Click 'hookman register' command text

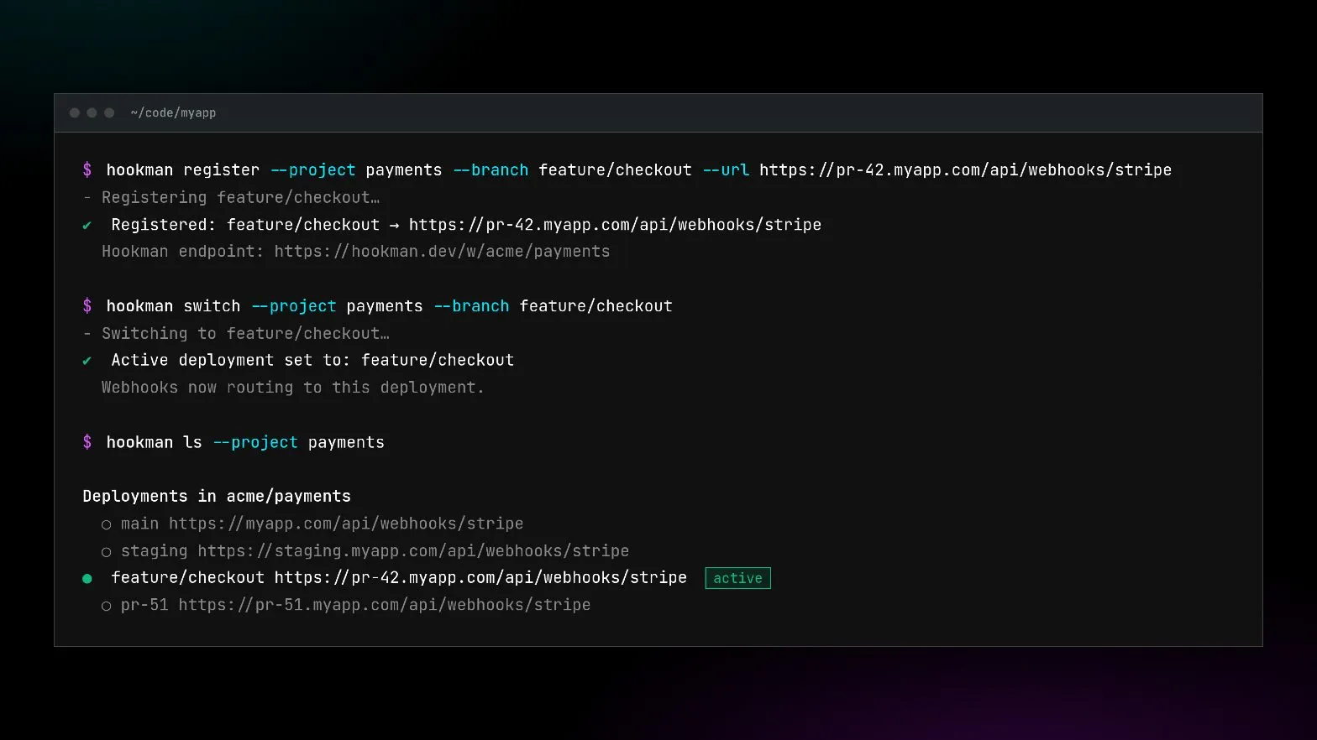(x=183, y=169)
